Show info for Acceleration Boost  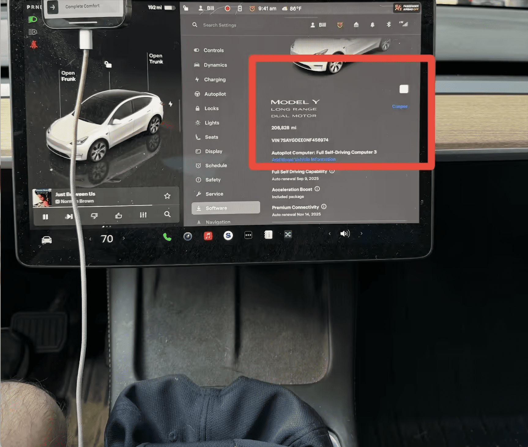317,189
